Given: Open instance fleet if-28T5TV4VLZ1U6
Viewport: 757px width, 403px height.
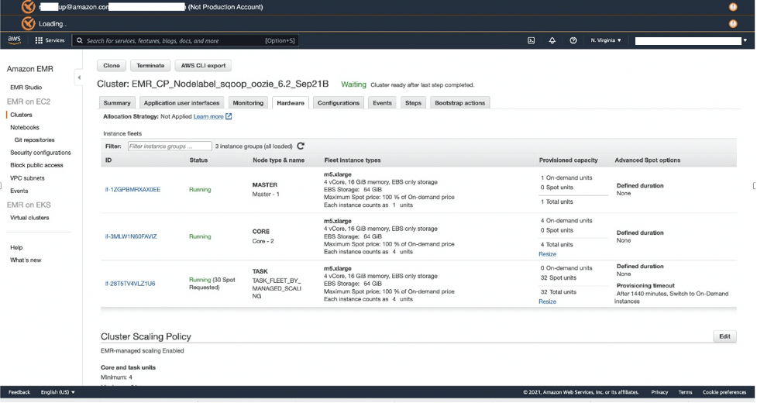Looking at the screenshot, I should (x=130, y=284).
